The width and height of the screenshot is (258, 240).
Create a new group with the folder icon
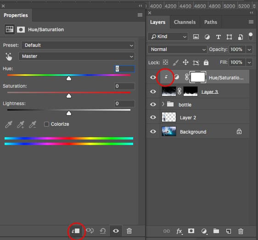216,231
